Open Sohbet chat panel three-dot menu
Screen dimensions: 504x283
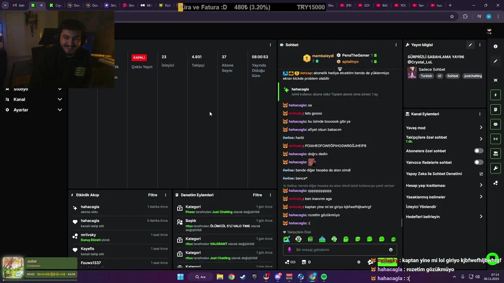tap(396, 45)
